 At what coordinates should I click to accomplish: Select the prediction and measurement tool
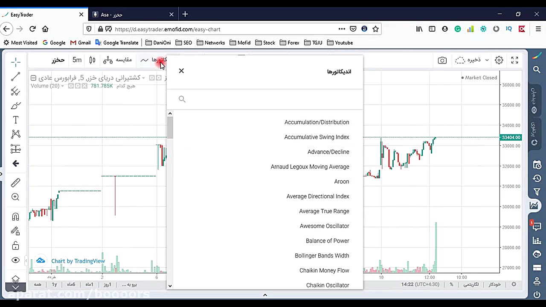tap(16, 149)
